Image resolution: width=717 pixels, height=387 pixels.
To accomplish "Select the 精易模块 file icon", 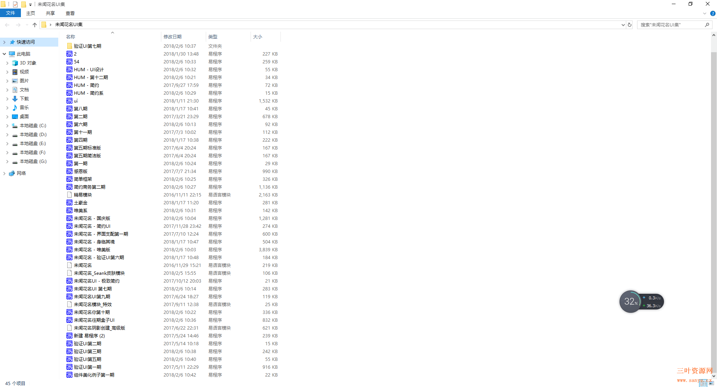I will [69, 195].
